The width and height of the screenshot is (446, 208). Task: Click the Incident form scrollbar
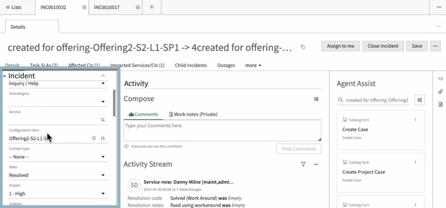tap(114, 103)
